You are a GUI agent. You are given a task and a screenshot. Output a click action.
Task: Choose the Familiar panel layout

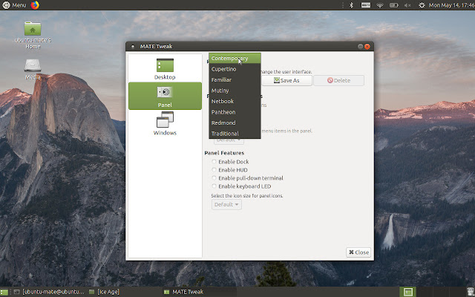coord(235,79)
